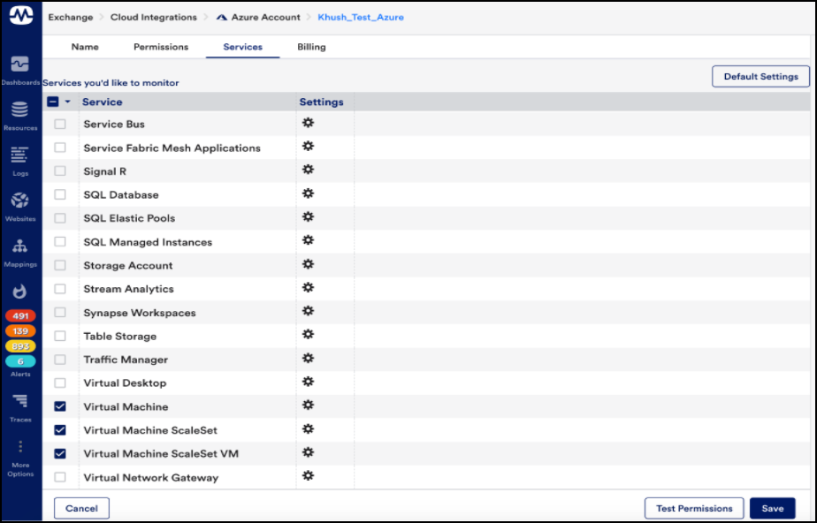Open settings gear for Service Bus
817x523 pixels.
click(x=308, y=123)
